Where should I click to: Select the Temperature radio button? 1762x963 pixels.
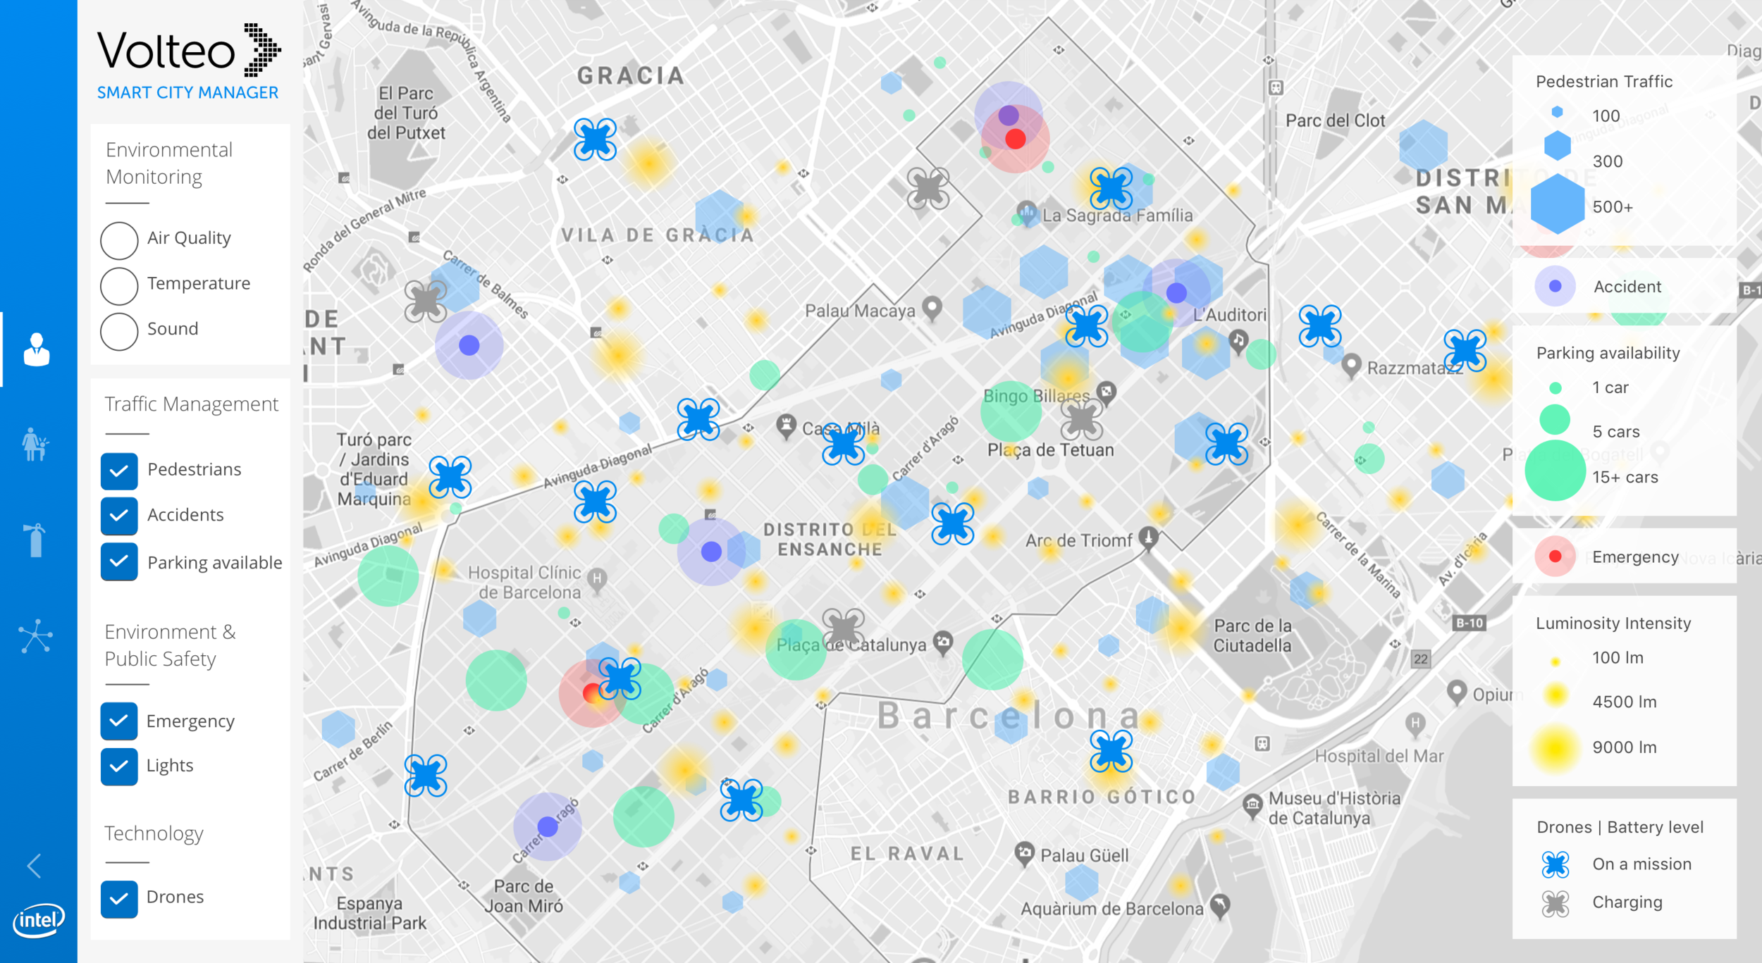[x=119, y=285]
